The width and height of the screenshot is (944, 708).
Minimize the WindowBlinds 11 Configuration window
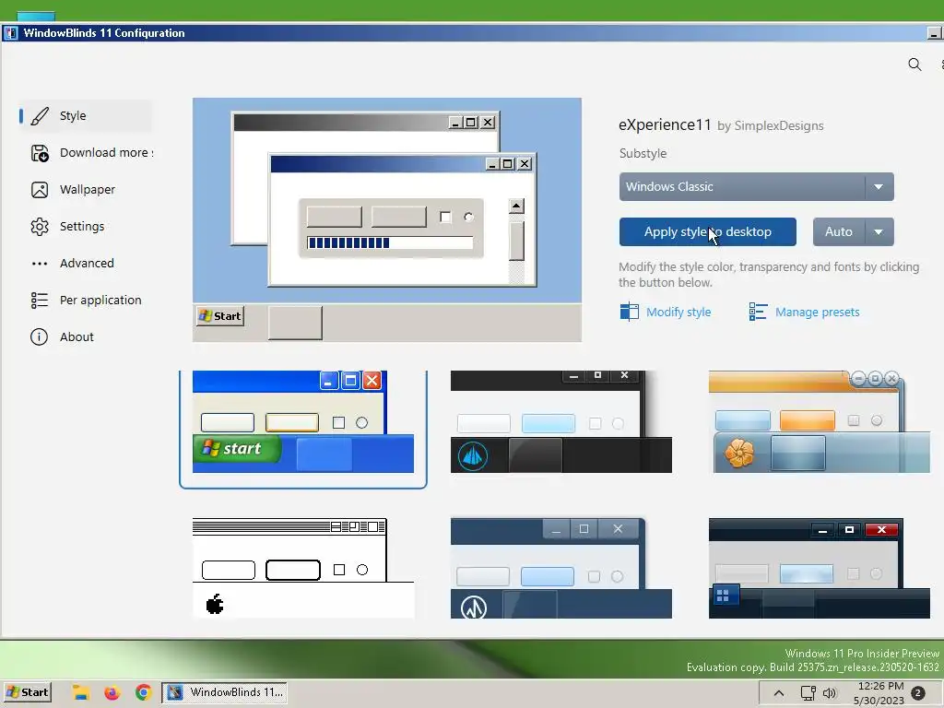[935, 34]
